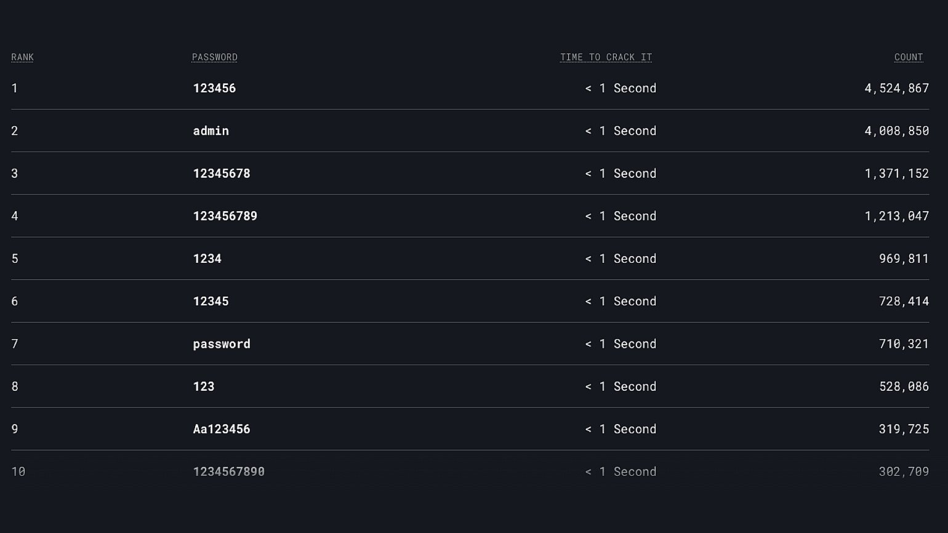Image resolution: width=948 pixels, height=533 pixels.
Task: Sort by COUNT column header
Action: point(909,57)
